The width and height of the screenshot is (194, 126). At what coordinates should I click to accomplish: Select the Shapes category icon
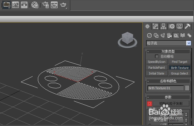click(x=156, y=35)
